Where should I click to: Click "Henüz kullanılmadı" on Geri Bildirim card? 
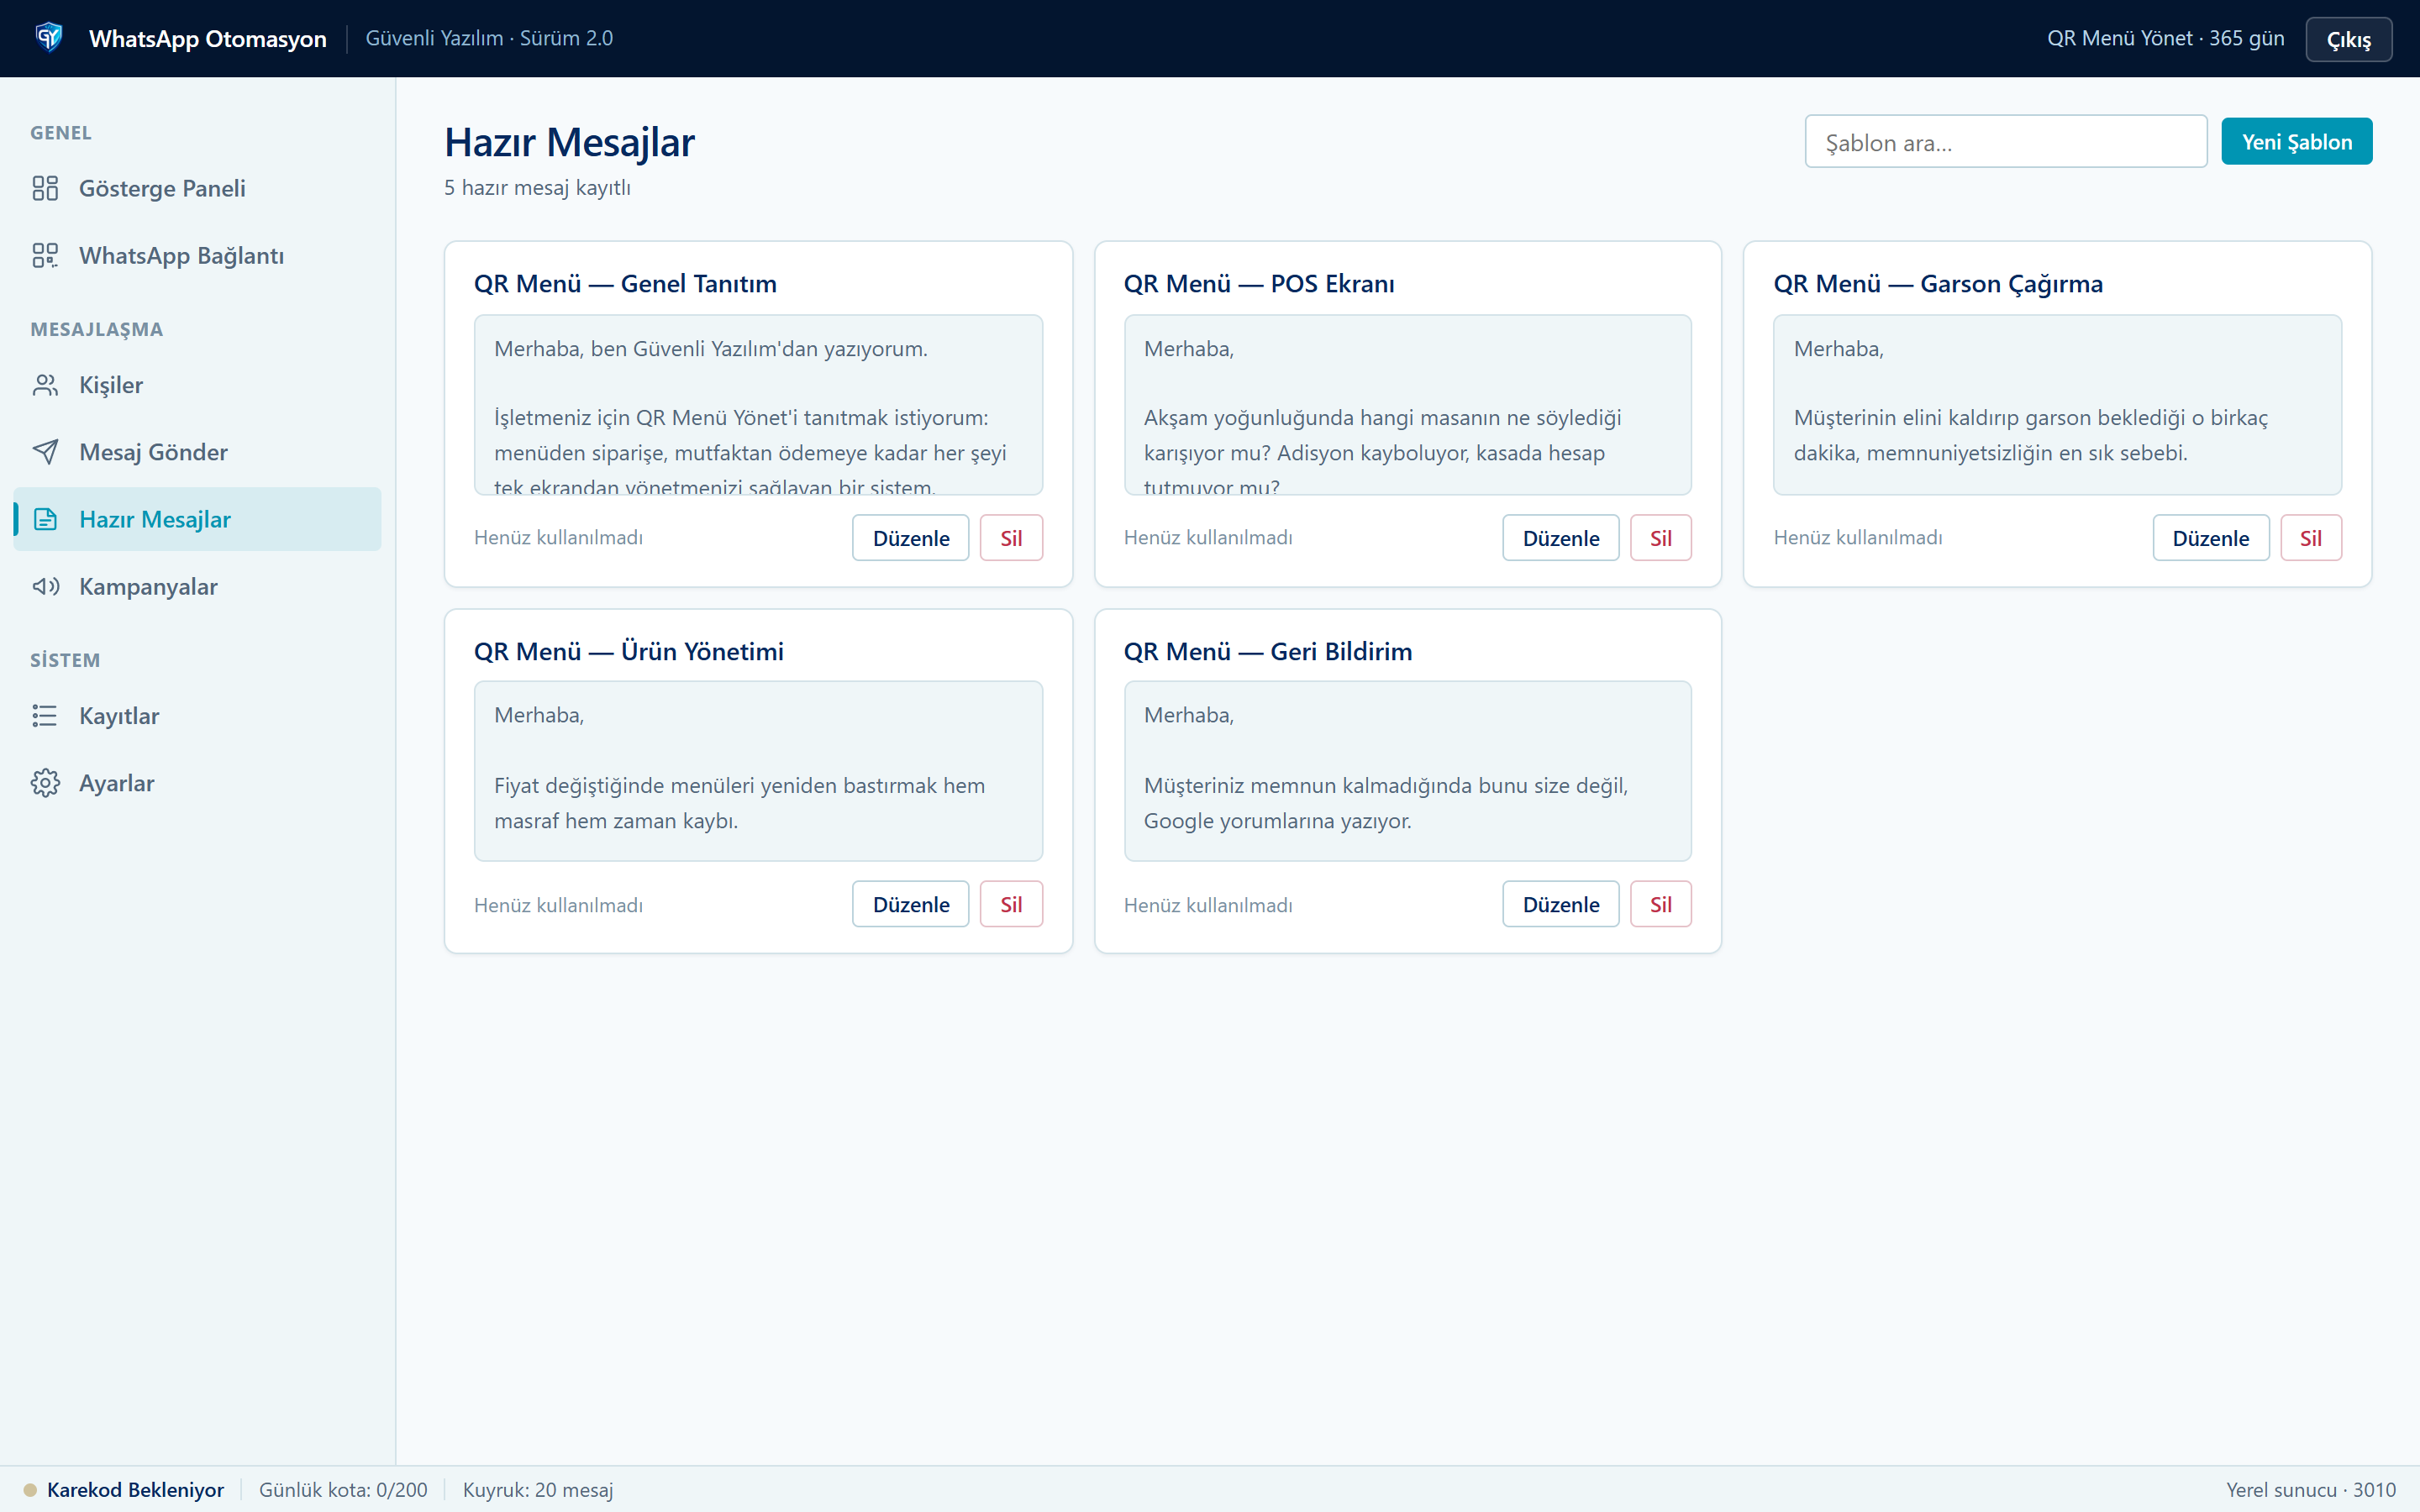coord(1208,905)
